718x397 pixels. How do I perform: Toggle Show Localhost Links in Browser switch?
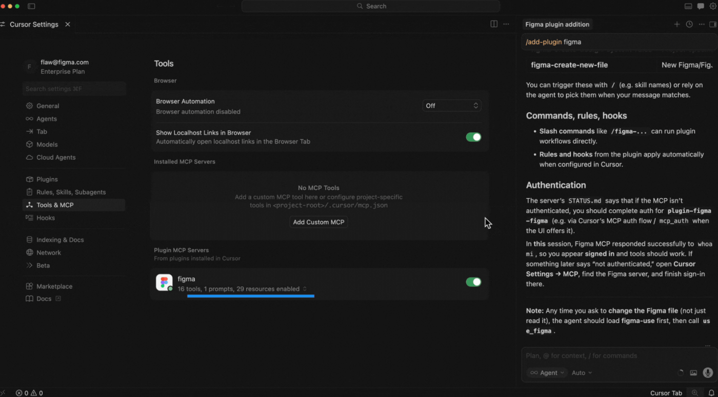pyautogui.click(x=473, y=137)
